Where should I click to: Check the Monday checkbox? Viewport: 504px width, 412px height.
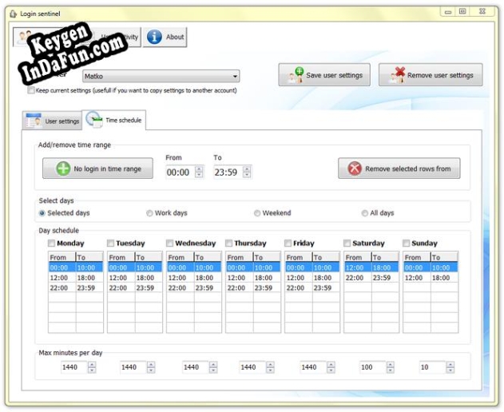(x=51, y=244)
